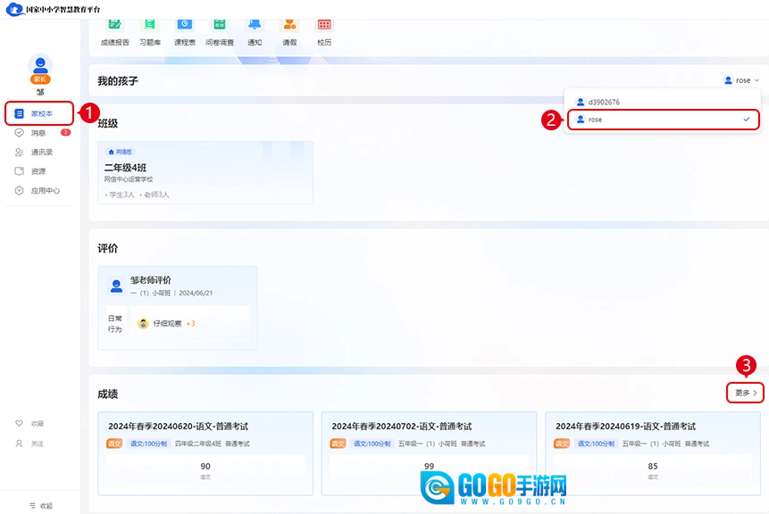Go to 通讯录 contacts in sidebar
The height and width of the screenshot is (514, 769).
click(41, 152)
